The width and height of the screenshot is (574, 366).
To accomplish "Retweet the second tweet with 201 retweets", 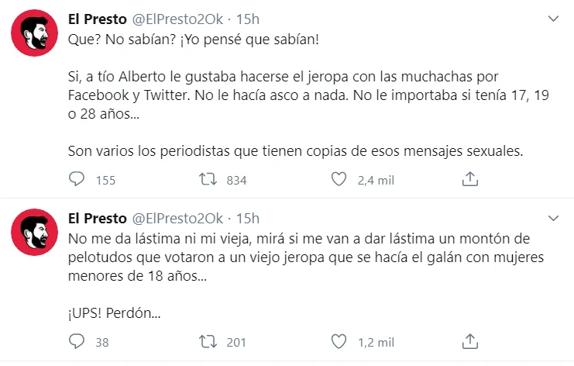I will (x=208, y=341).
